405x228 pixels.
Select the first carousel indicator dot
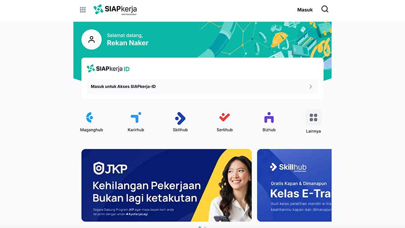(200, 227)
